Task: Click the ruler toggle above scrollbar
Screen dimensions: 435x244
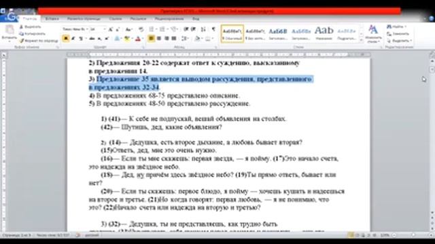Action: click(432, 54)
